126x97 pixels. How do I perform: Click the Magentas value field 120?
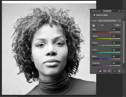point(116,63)
